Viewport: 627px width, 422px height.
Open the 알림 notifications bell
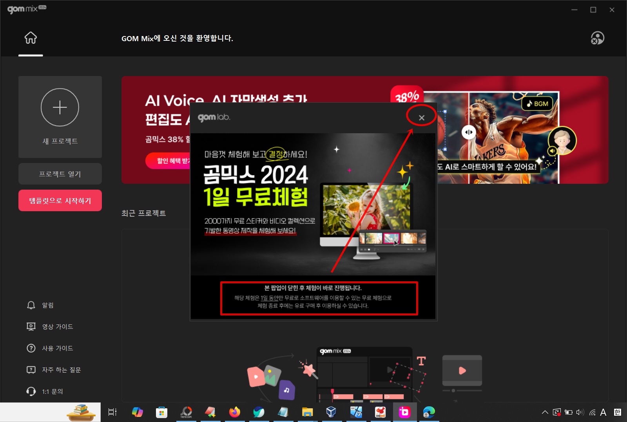coord(31,305)
